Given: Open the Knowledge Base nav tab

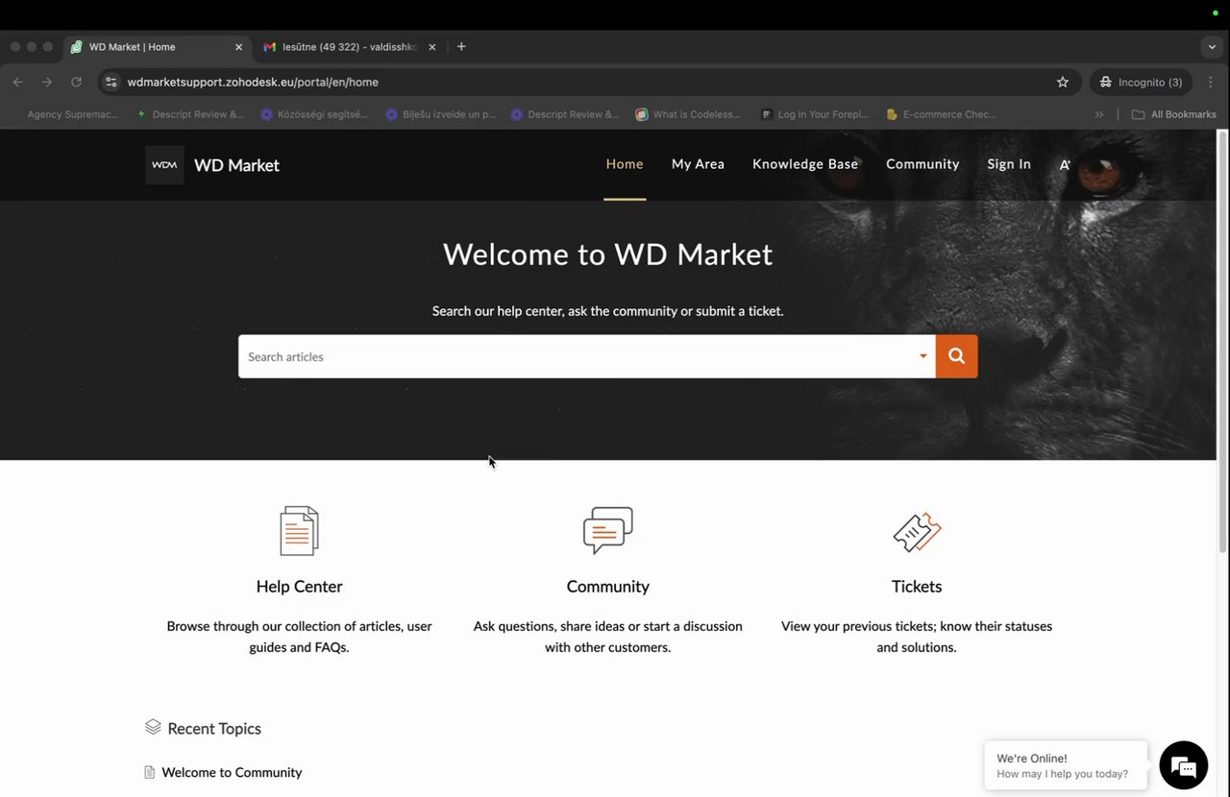Looking at the screenshot, I should click(x=805, y=164).
